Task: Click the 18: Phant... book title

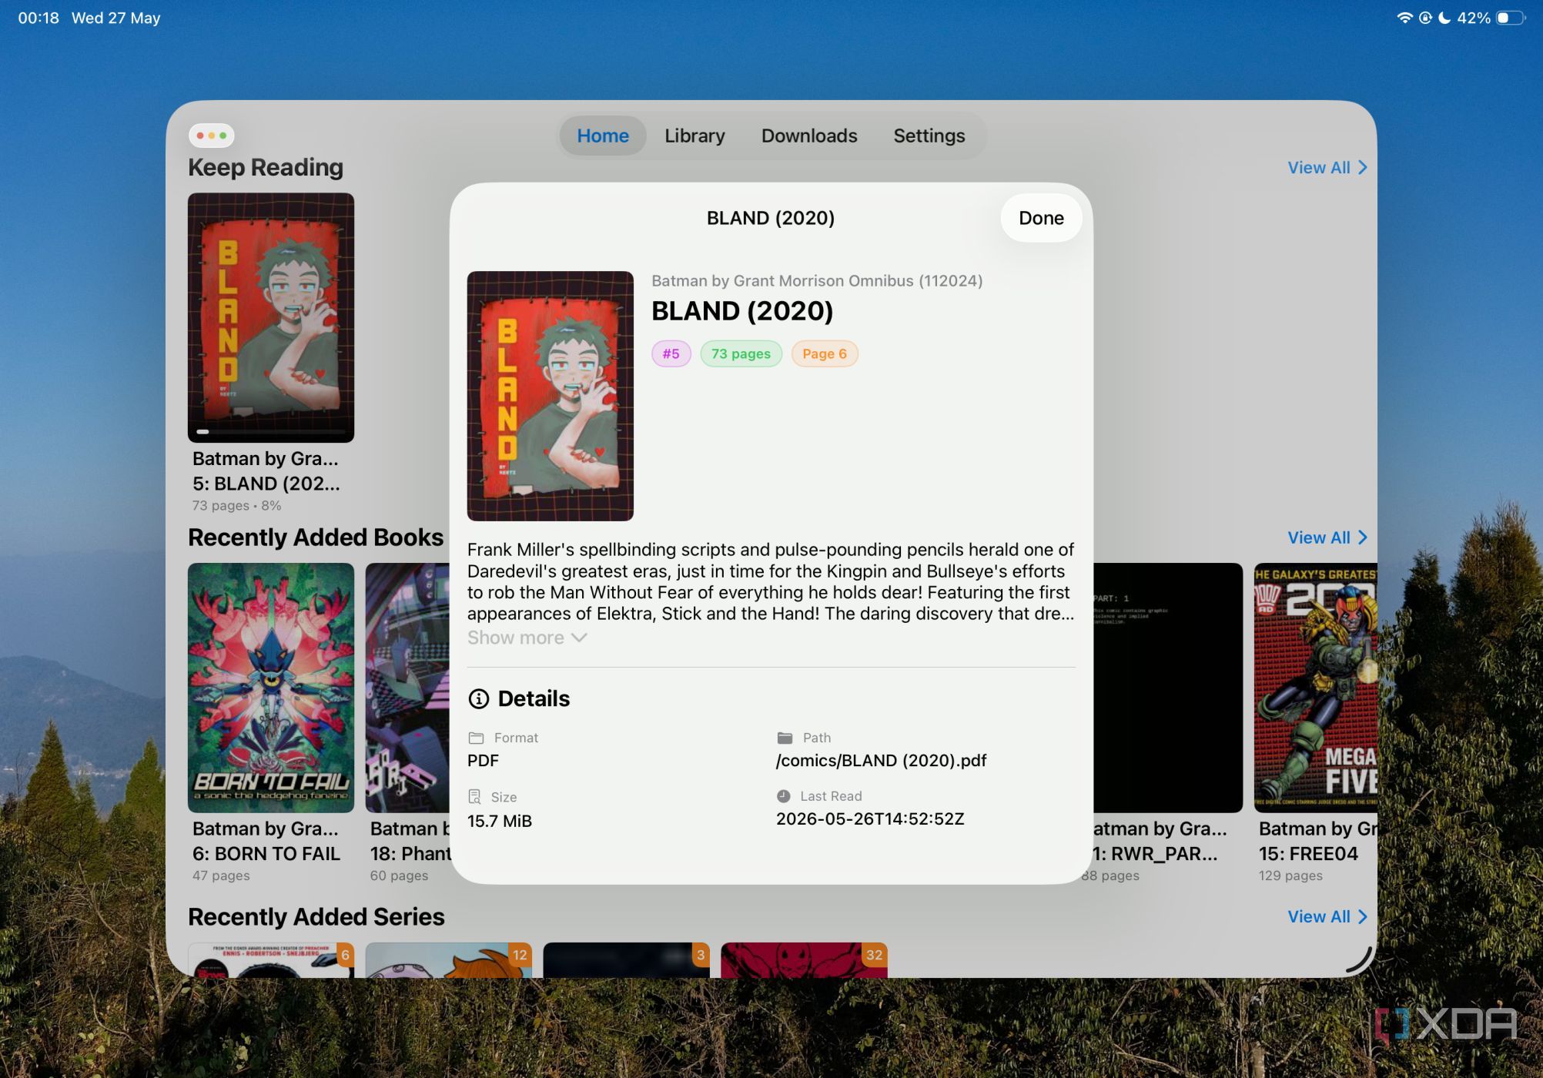Action: (410, 854)
